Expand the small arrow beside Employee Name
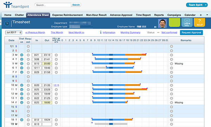The width and height of the screenshot is (211, 127). coord(155,27)
